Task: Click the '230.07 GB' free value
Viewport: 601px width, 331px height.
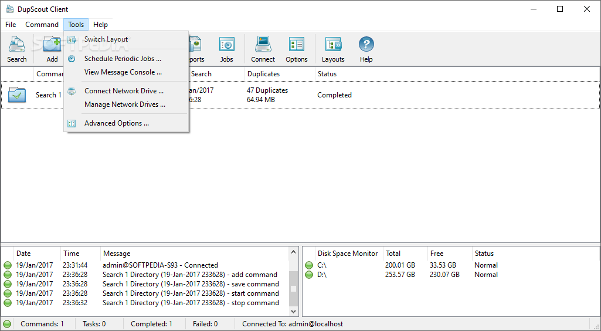Action: 444,275
